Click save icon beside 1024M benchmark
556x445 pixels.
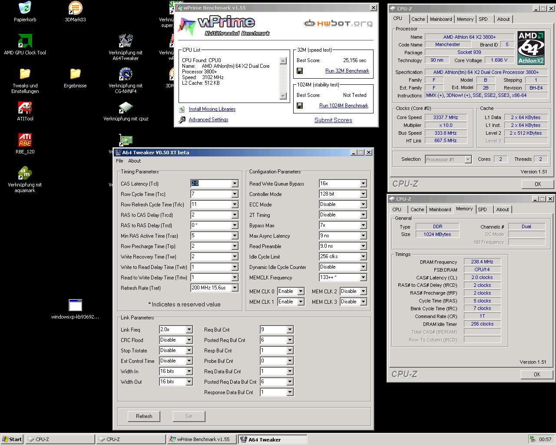300,106
